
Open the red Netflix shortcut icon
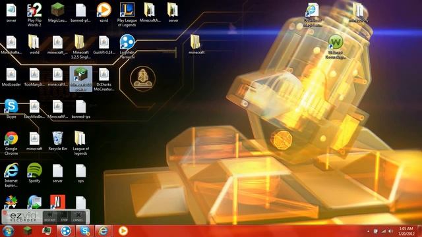point(57,201)
